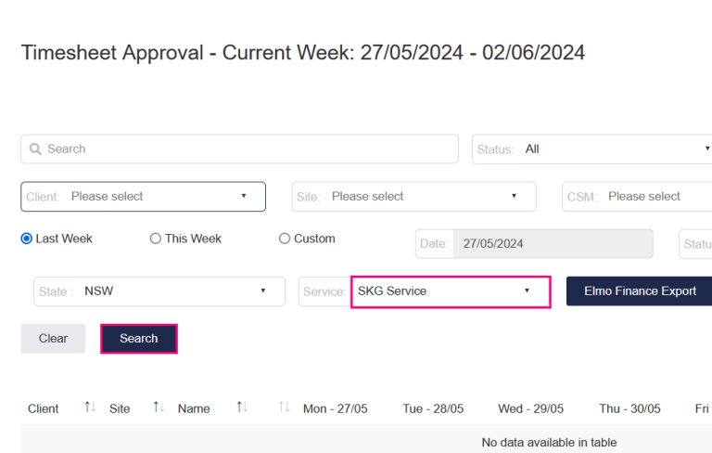Sort table by Name column arrows

click(x=242, y=408)
